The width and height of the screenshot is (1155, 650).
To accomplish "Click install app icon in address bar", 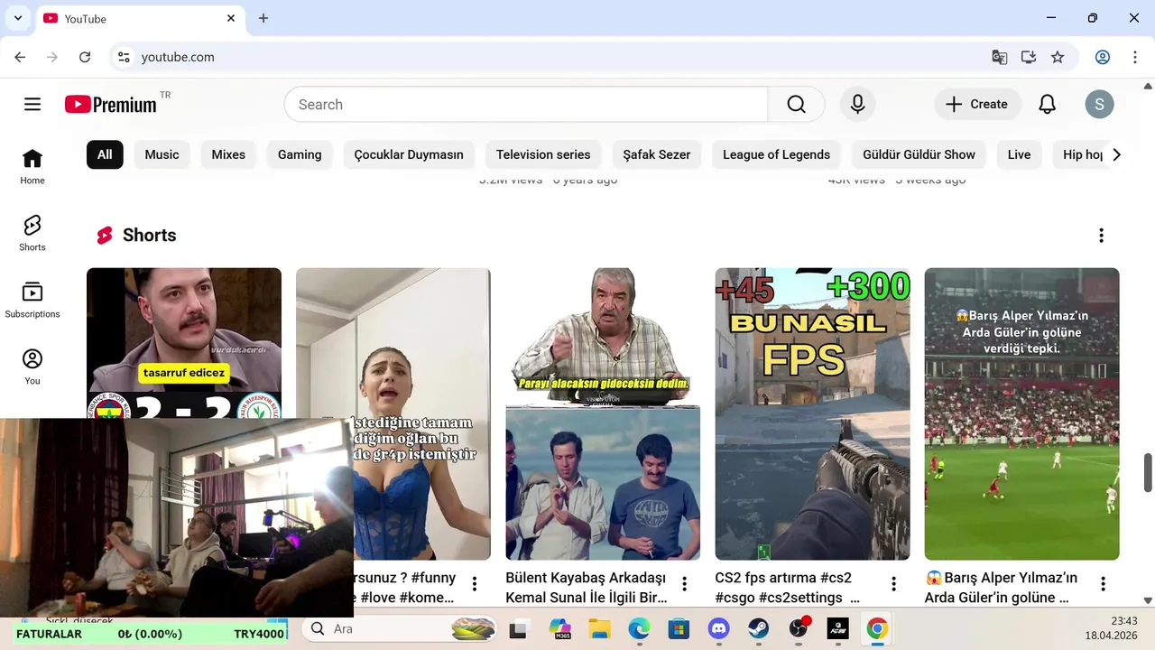I will click(1029, 57).
